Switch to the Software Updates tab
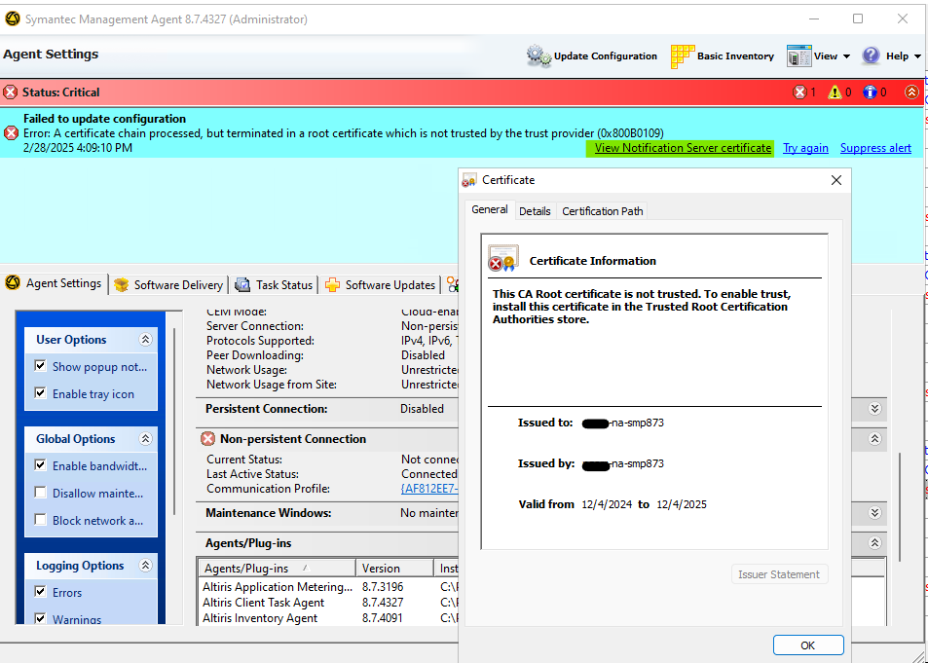This screenshot has height=663, width=928. click(382, 284)
